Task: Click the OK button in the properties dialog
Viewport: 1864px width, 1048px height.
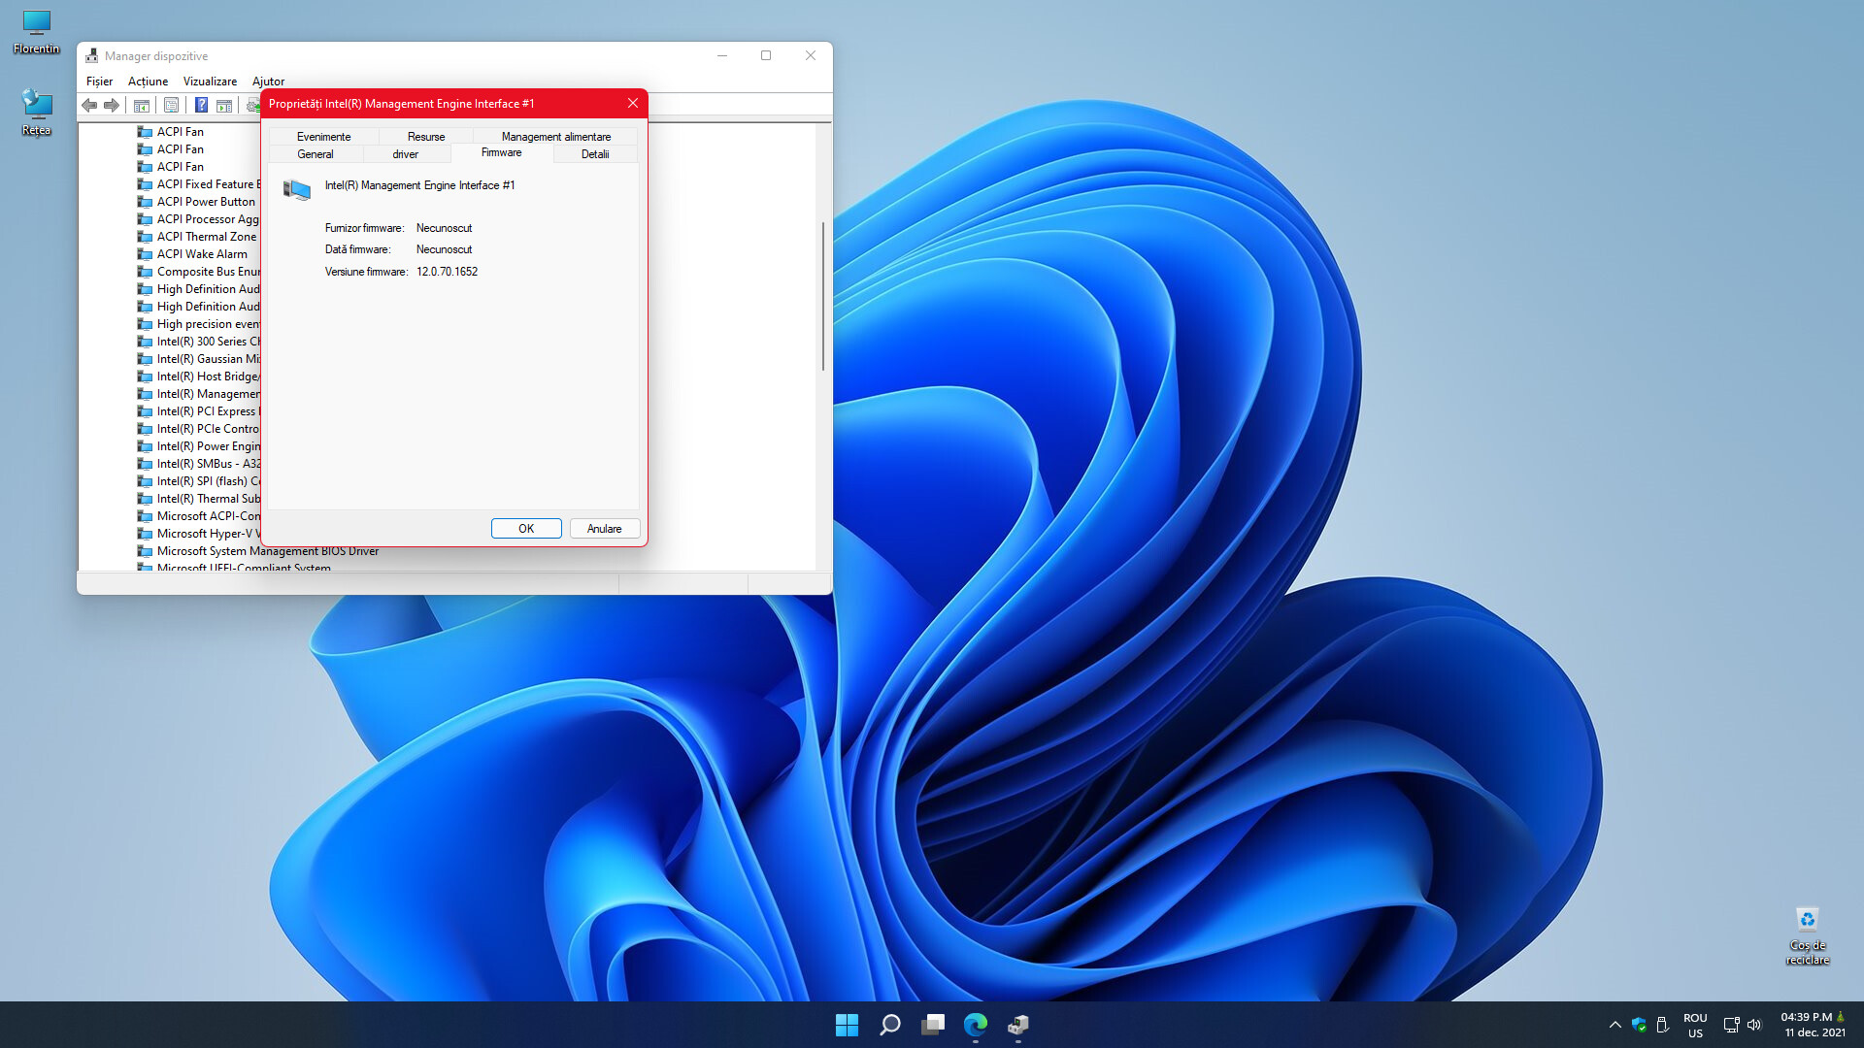Action: (x=526, y=529)
